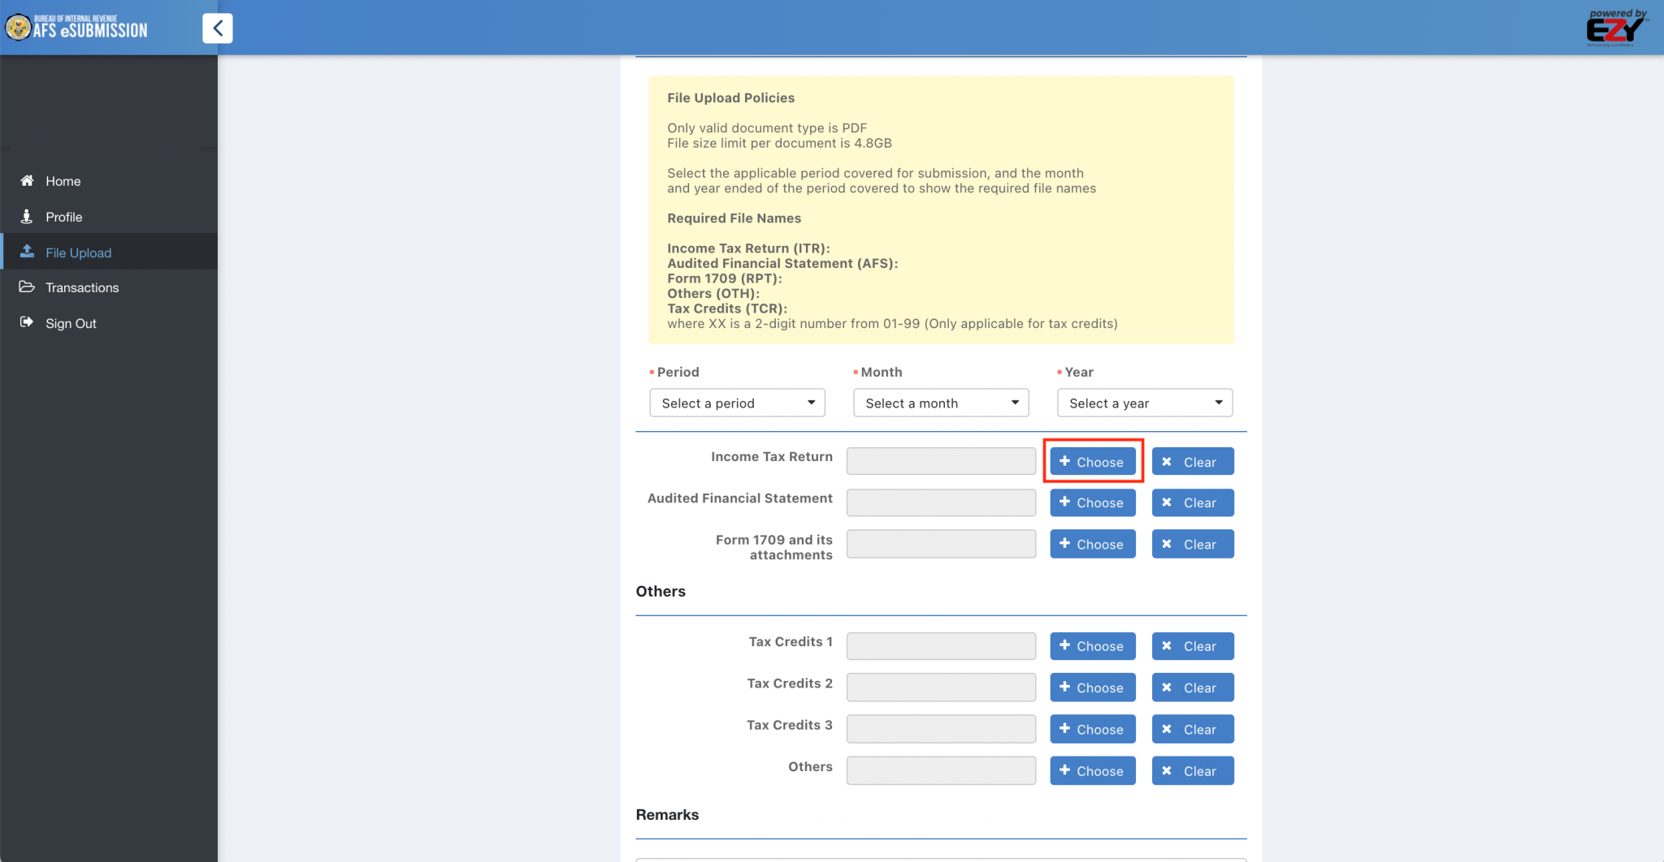Open the Transactions menu item
1664x862 pixels.
(x=81, y=287)
